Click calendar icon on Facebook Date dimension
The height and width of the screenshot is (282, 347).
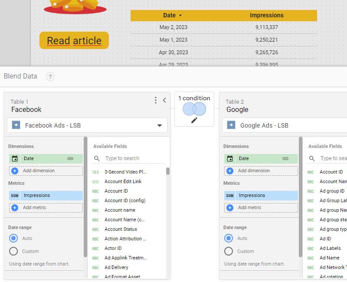coord(15,158)
